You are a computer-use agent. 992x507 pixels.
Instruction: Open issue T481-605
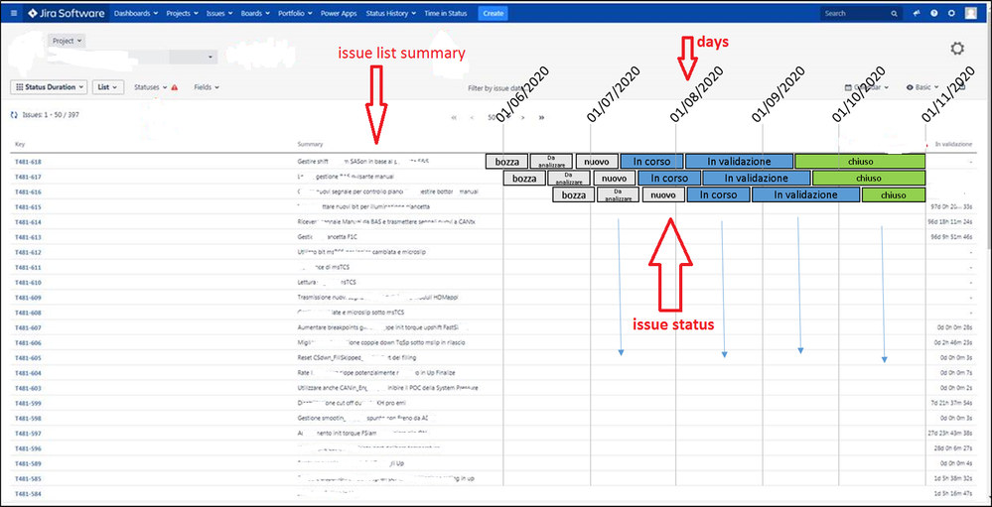coord(28,358)
